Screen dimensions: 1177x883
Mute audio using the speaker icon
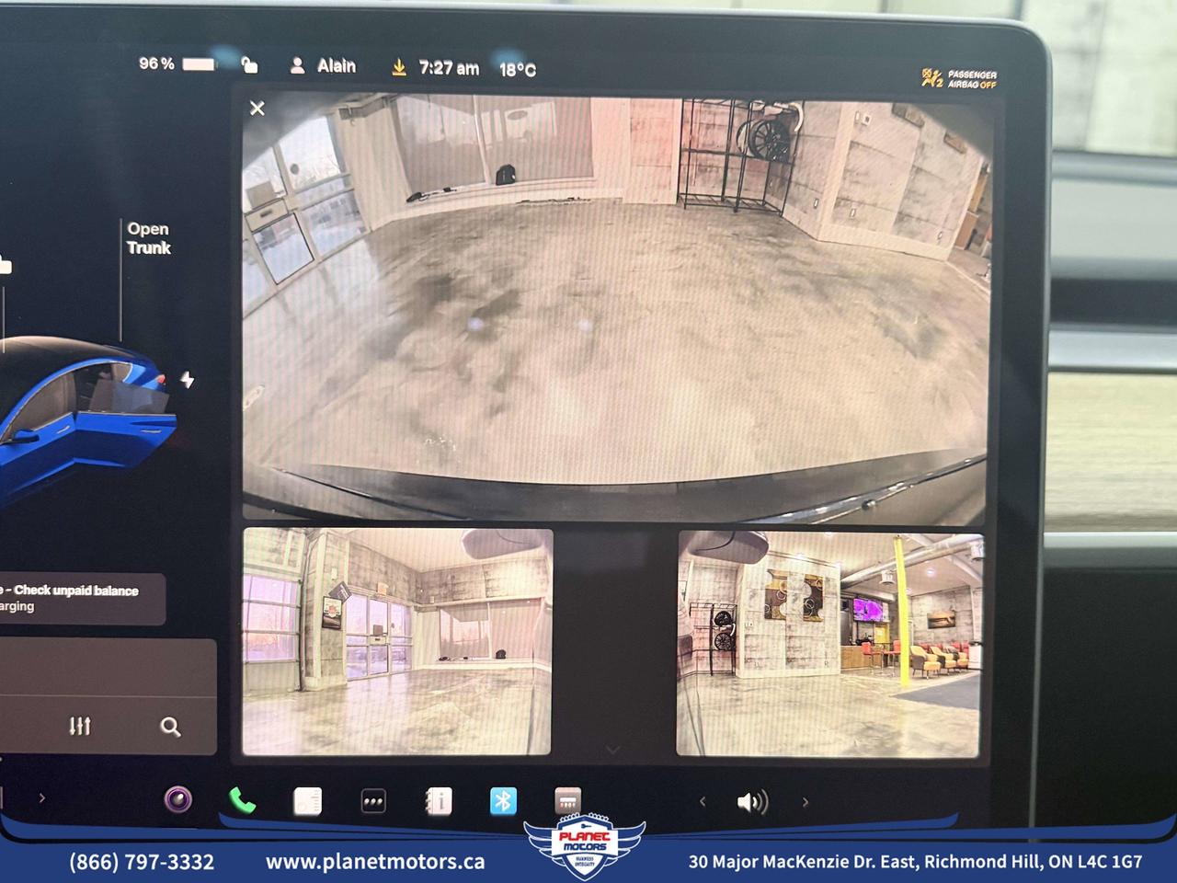pyautogui.click(x=752, y=801)
